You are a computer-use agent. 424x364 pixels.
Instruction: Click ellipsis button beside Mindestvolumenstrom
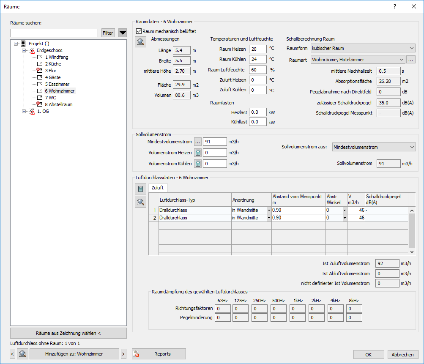(198, 142)
